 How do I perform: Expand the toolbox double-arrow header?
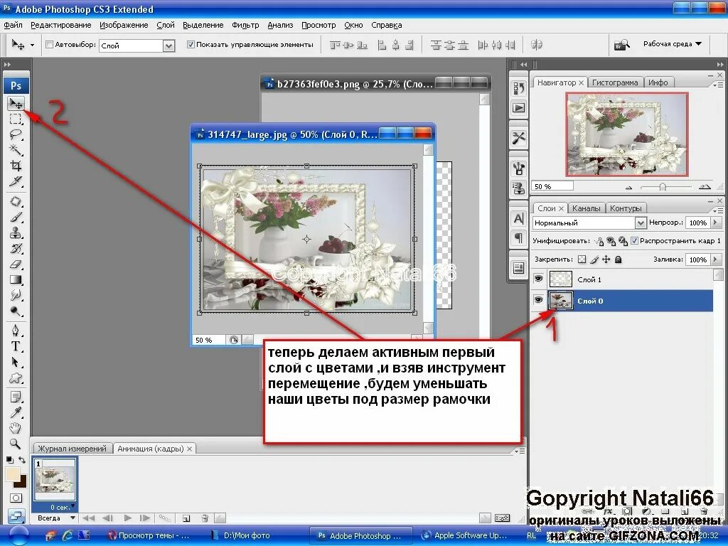7,65
